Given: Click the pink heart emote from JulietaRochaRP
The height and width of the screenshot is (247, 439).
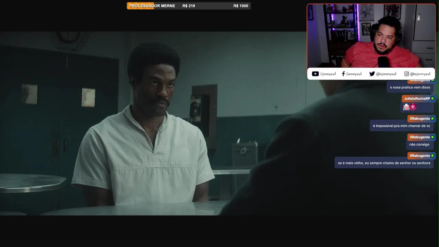Looking at the screenshot, I should (x=413, y=107).
